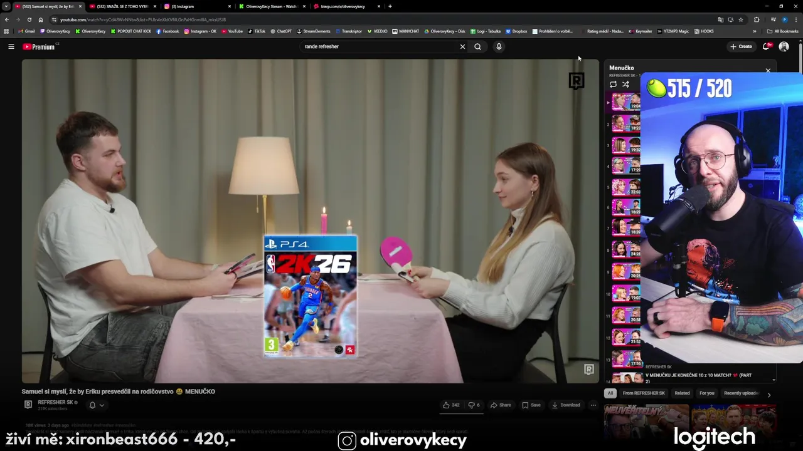Close the Menučko playlist panel
The image size is (803, 451).
(768, 70)
